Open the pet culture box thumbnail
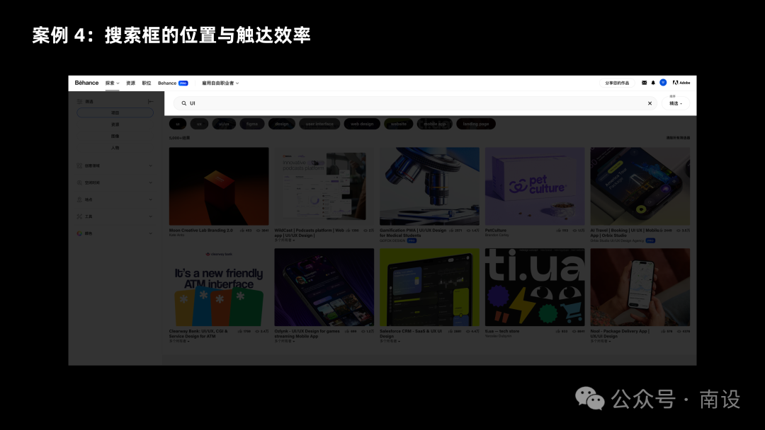The height and width of the screenshot is (430, 765). coord(535,186)
